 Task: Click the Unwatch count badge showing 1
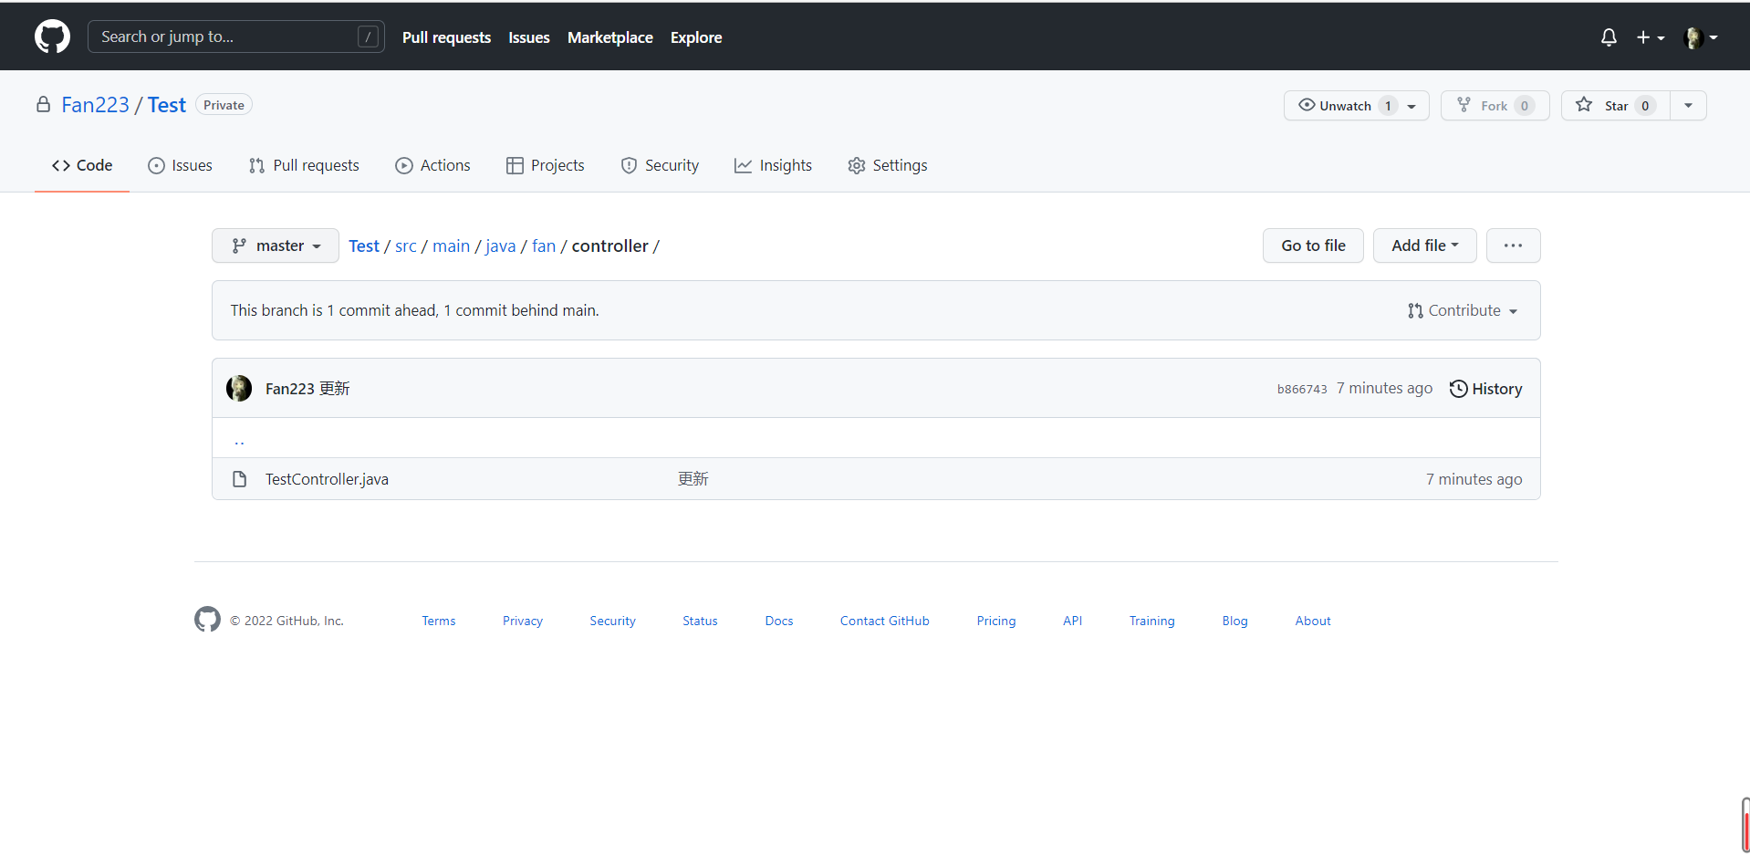[x=1388, y=106]
